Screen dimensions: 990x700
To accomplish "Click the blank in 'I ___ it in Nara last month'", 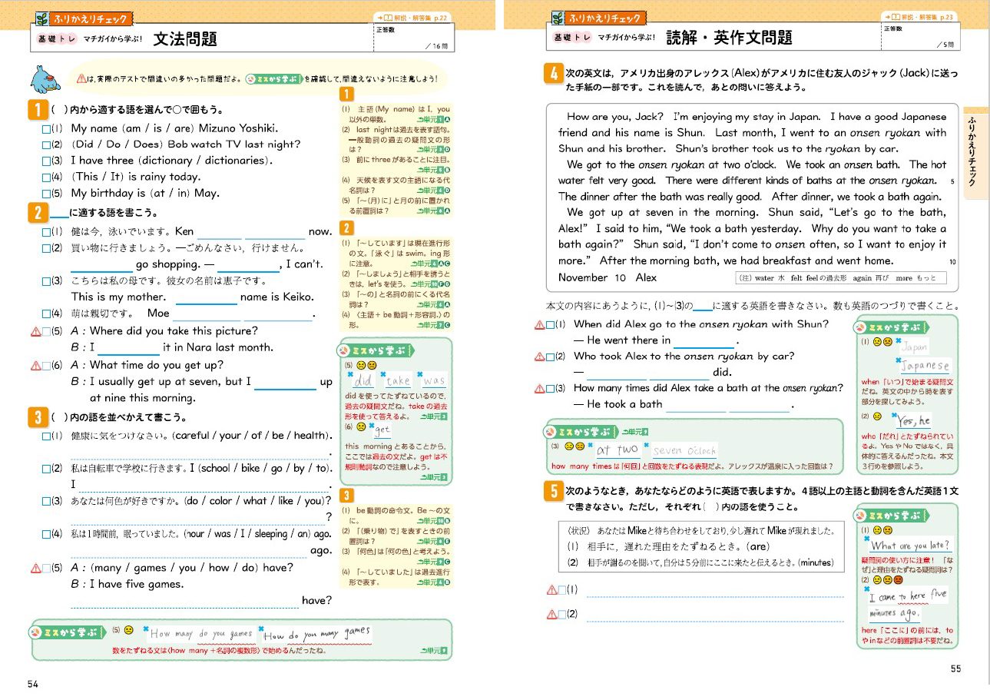I will (x=129, y=348).
